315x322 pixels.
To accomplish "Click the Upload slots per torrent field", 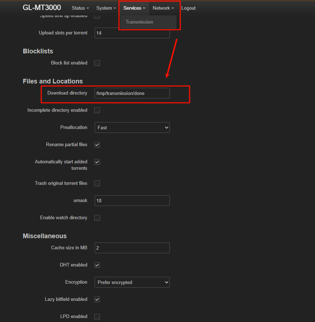I will click(132, 33).
